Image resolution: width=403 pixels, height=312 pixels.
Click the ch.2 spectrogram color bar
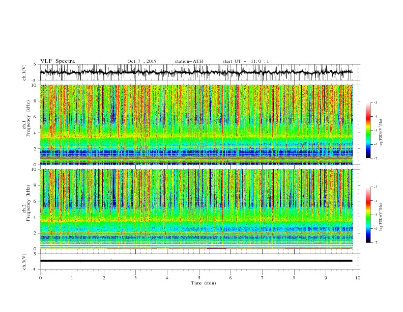pyautogui.click(x=368, y=215)
